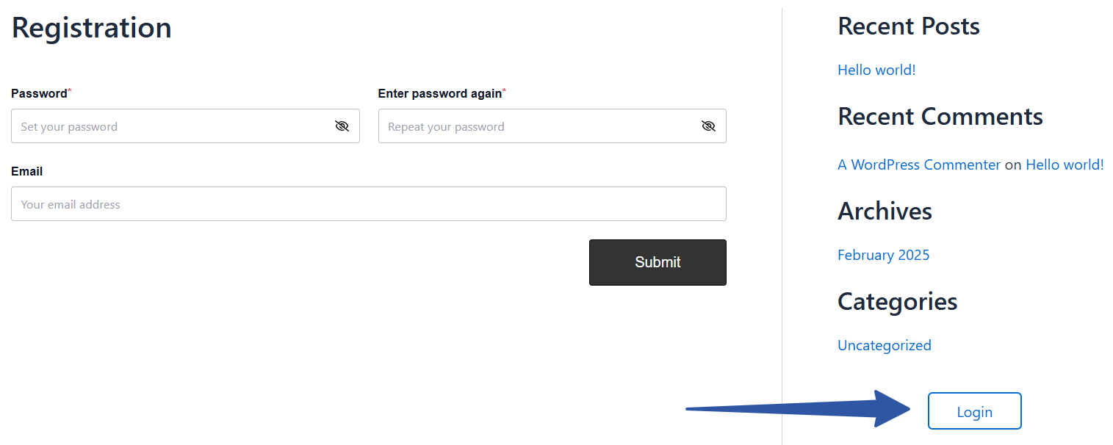Click the "Enter password again" label
Image resolution: width=1113 pixels, height=445 pixels.
tap(439, 93)
